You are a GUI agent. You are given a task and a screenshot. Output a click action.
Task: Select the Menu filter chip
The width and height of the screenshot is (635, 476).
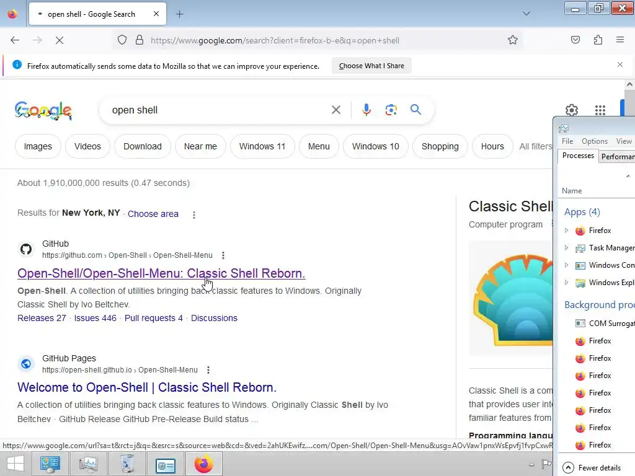coord(319,146)
